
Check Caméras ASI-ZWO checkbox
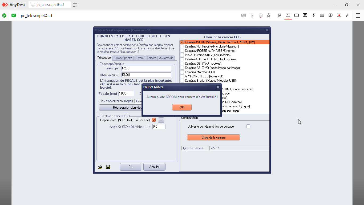tap(182, 68)
